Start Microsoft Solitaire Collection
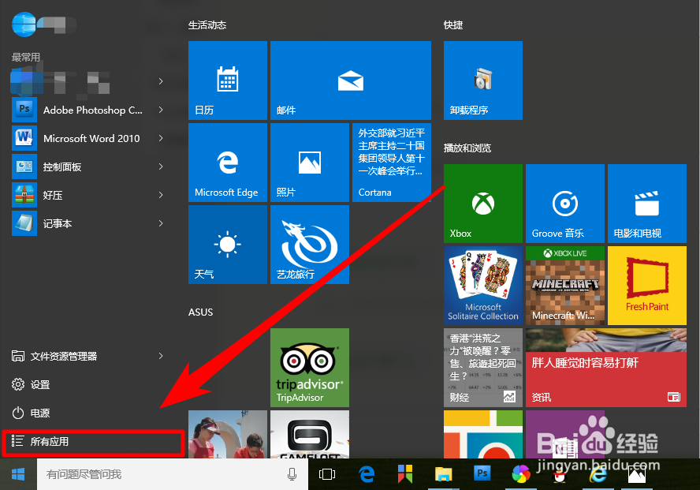Screen dimensions: 700x490 point(482,285)
